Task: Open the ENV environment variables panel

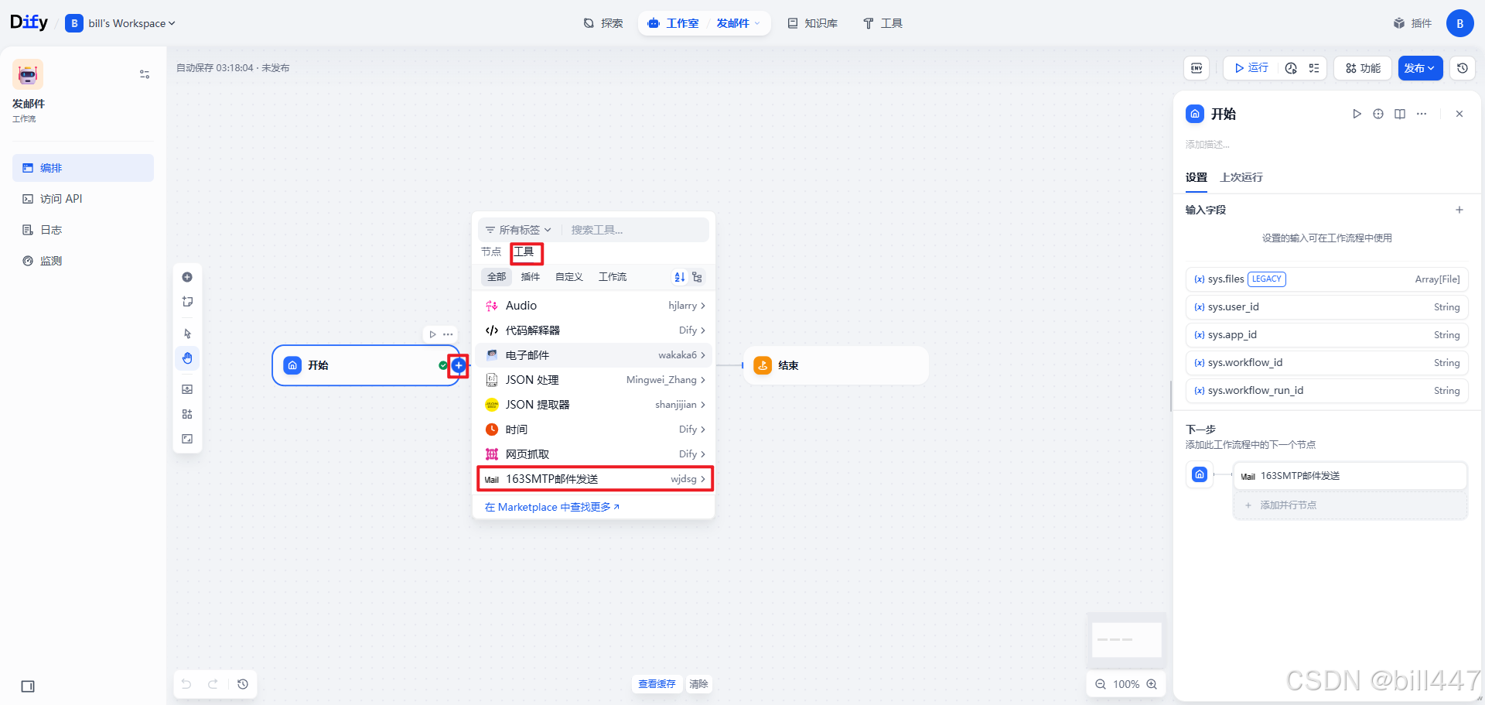Action: click(x=1197, y=68)
